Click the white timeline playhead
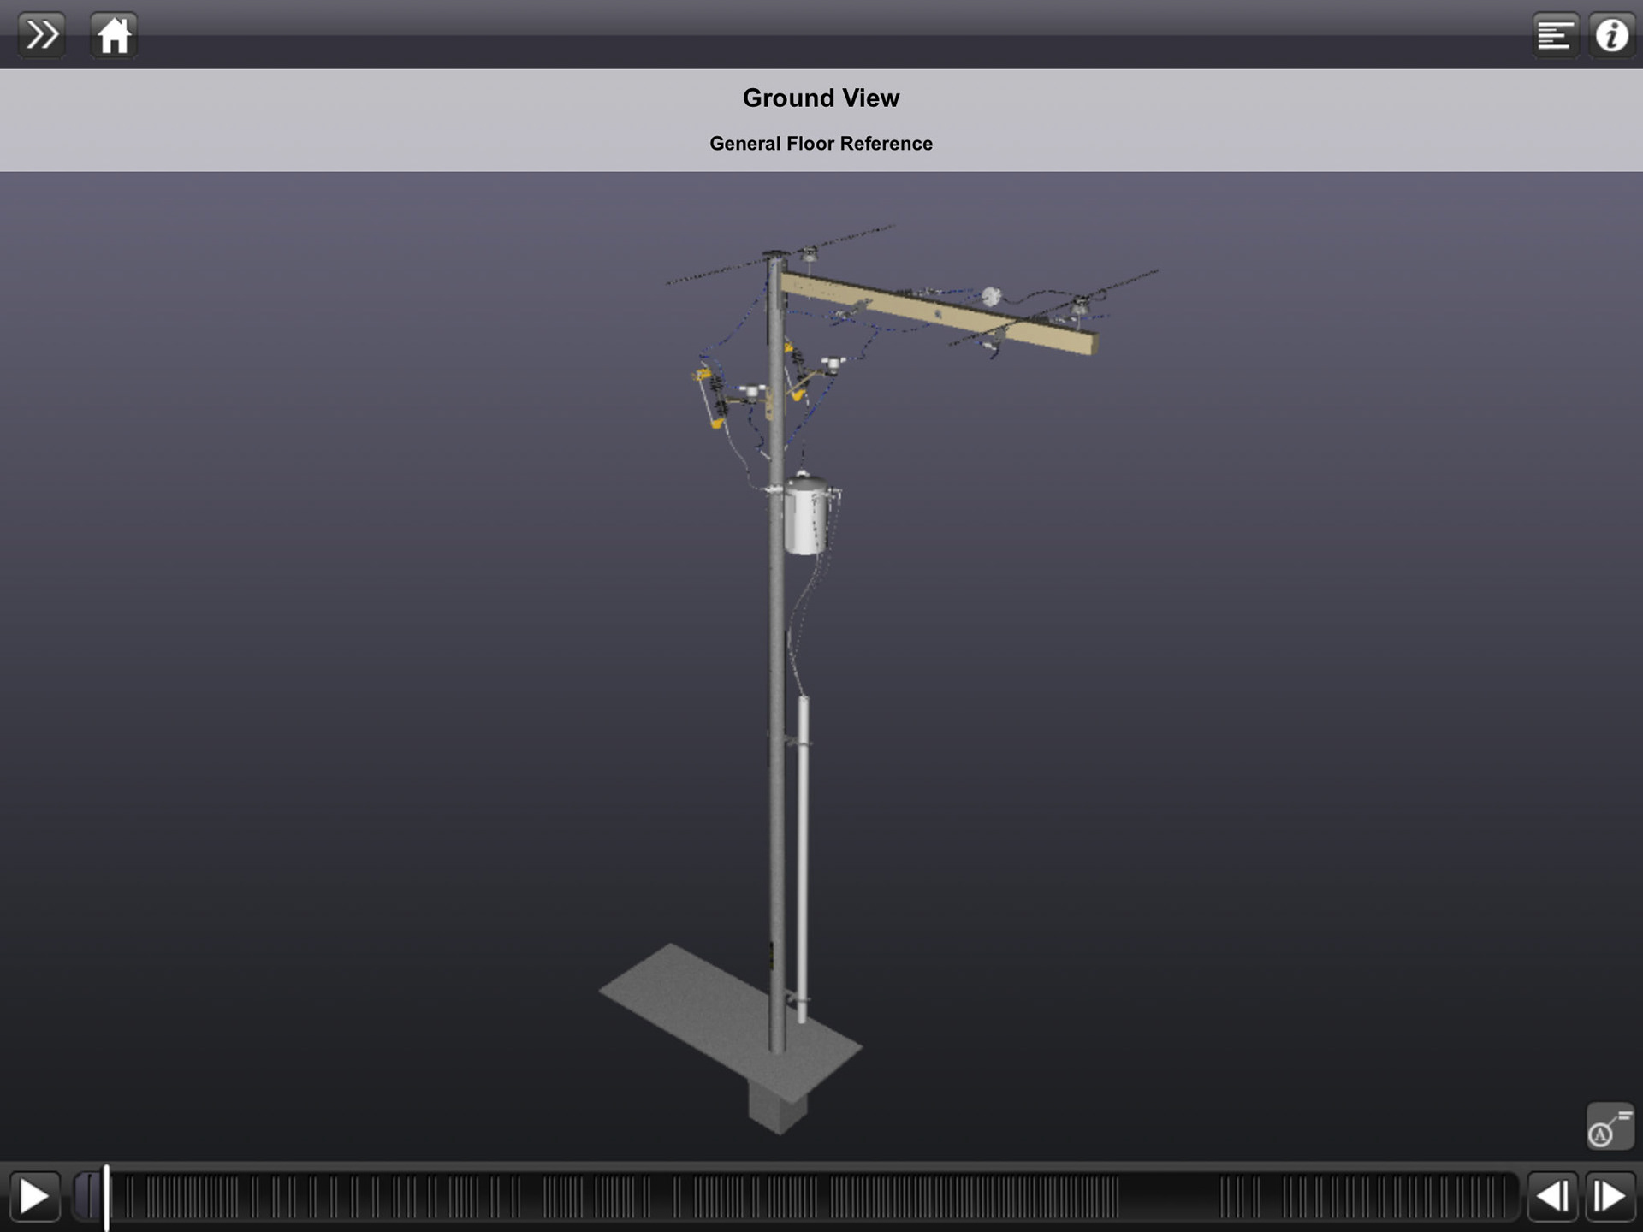The height and width of the screenshot is (1232, 1643). pyautogui.click(x=106, y=1196)
